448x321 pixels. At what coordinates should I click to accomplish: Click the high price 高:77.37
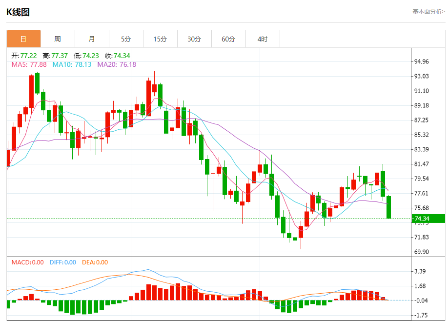coord(55,56)
